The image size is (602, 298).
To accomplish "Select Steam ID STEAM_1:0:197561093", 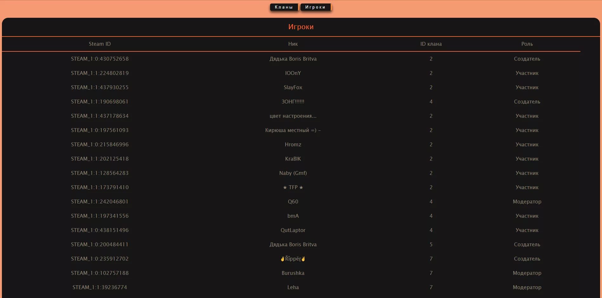I will click(x=100, y=130).
